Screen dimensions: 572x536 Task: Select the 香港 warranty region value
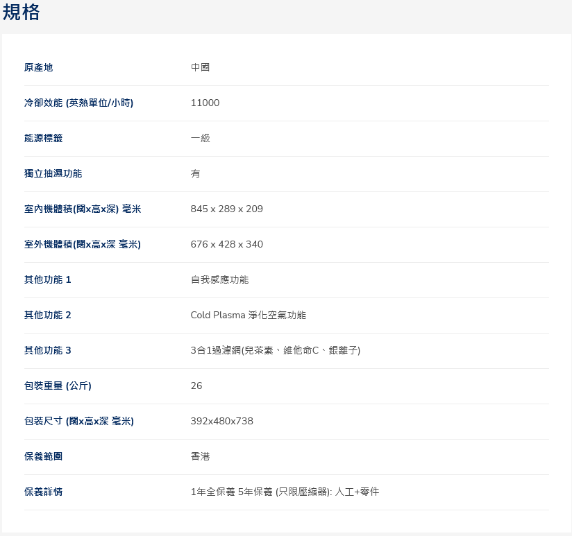pyautogui.click(x=200, y=456)
